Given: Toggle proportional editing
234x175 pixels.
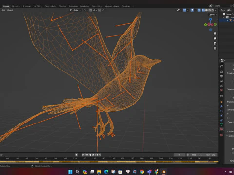Looking at the screenshot, I should coord(100,10).
